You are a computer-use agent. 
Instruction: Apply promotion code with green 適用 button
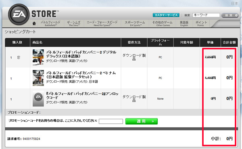pyautogui.click(x=142, y=121)
